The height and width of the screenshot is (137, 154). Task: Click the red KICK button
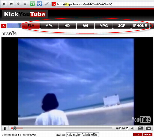tap(148, 134)
